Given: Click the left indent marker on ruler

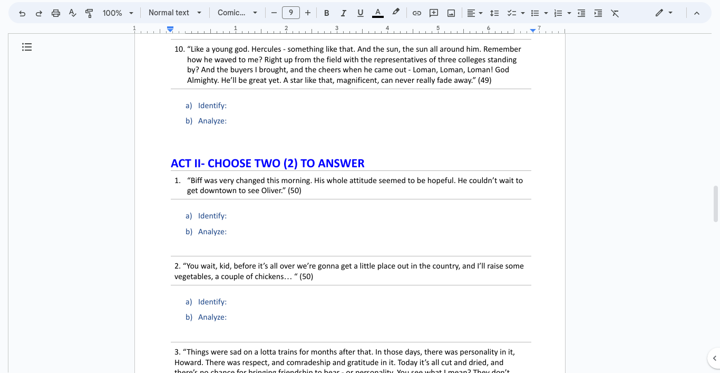Looking at the screenshot, I should pyautogui.click(x=170, y=30).
